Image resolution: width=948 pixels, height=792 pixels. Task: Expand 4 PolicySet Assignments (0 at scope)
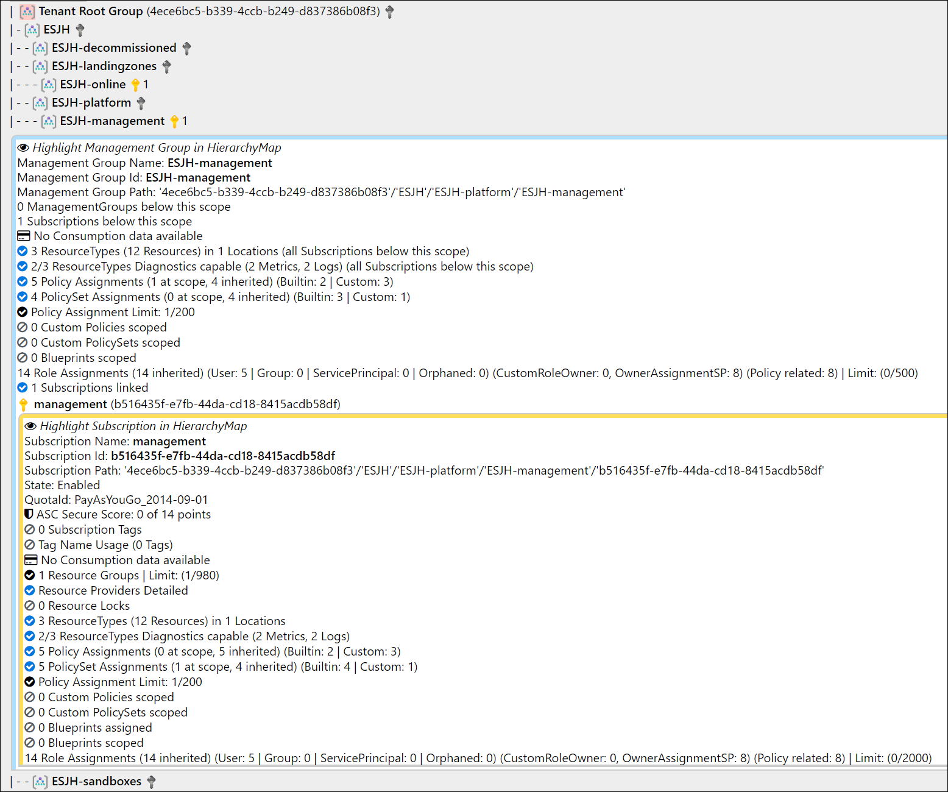214,297
